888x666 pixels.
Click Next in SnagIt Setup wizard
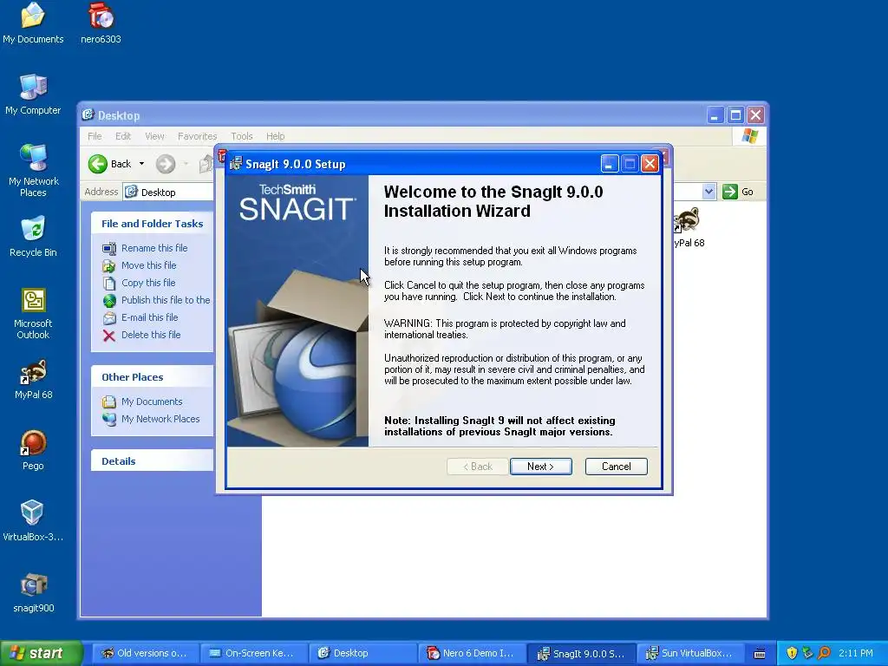point(541,467)
